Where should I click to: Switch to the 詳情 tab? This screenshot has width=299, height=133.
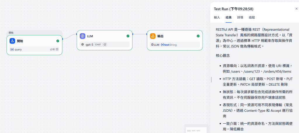240,17
